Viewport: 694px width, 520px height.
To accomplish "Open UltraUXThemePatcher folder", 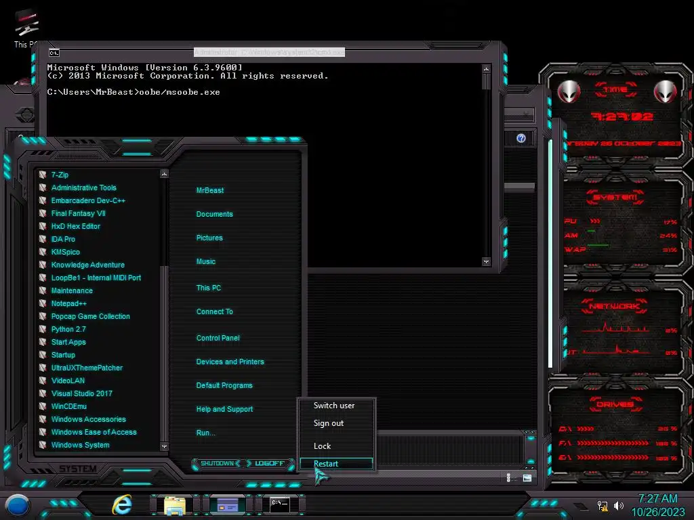I will [87, 368].
